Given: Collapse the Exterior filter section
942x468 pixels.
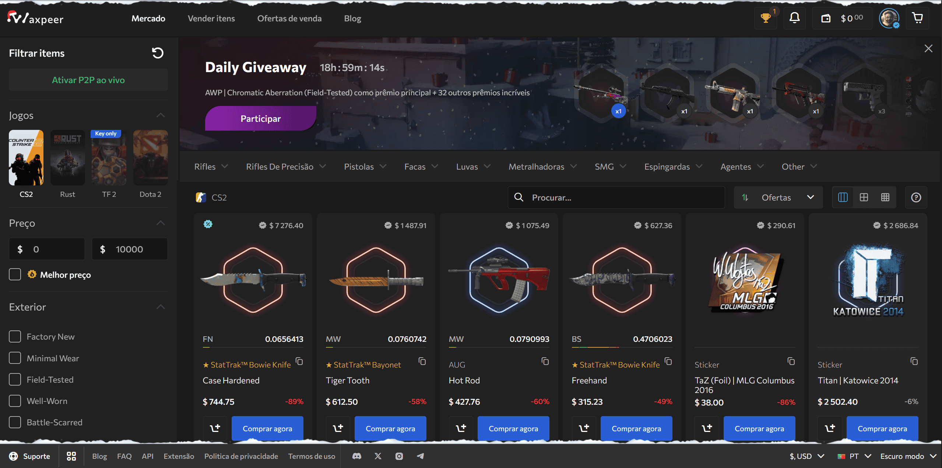Looking at the screenshot, I should click(x=161, y=307).
